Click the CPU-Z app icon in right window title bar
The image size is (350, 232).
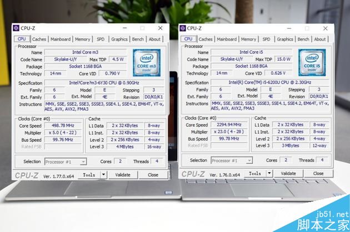pyautogui.click(x=183, y=28)
